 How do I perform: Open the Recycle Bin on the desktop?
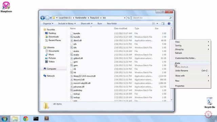210,103
